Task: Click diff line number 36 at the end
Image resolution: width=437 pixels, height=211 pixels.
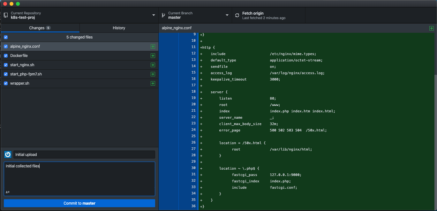Action: [193, 206]
